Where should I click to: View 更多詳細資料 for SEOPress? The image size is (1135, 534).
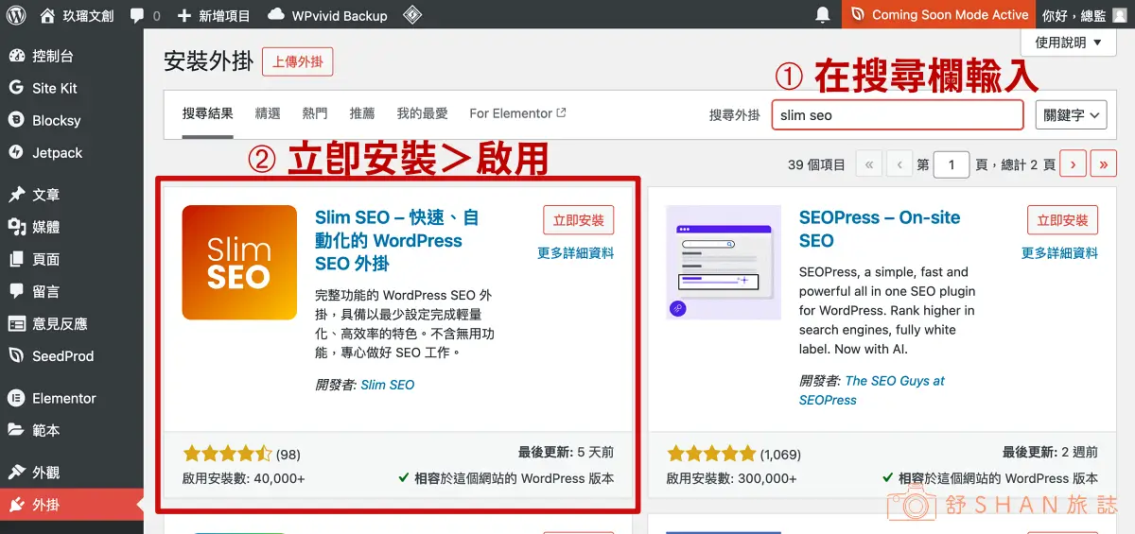tap(1059, 253)
